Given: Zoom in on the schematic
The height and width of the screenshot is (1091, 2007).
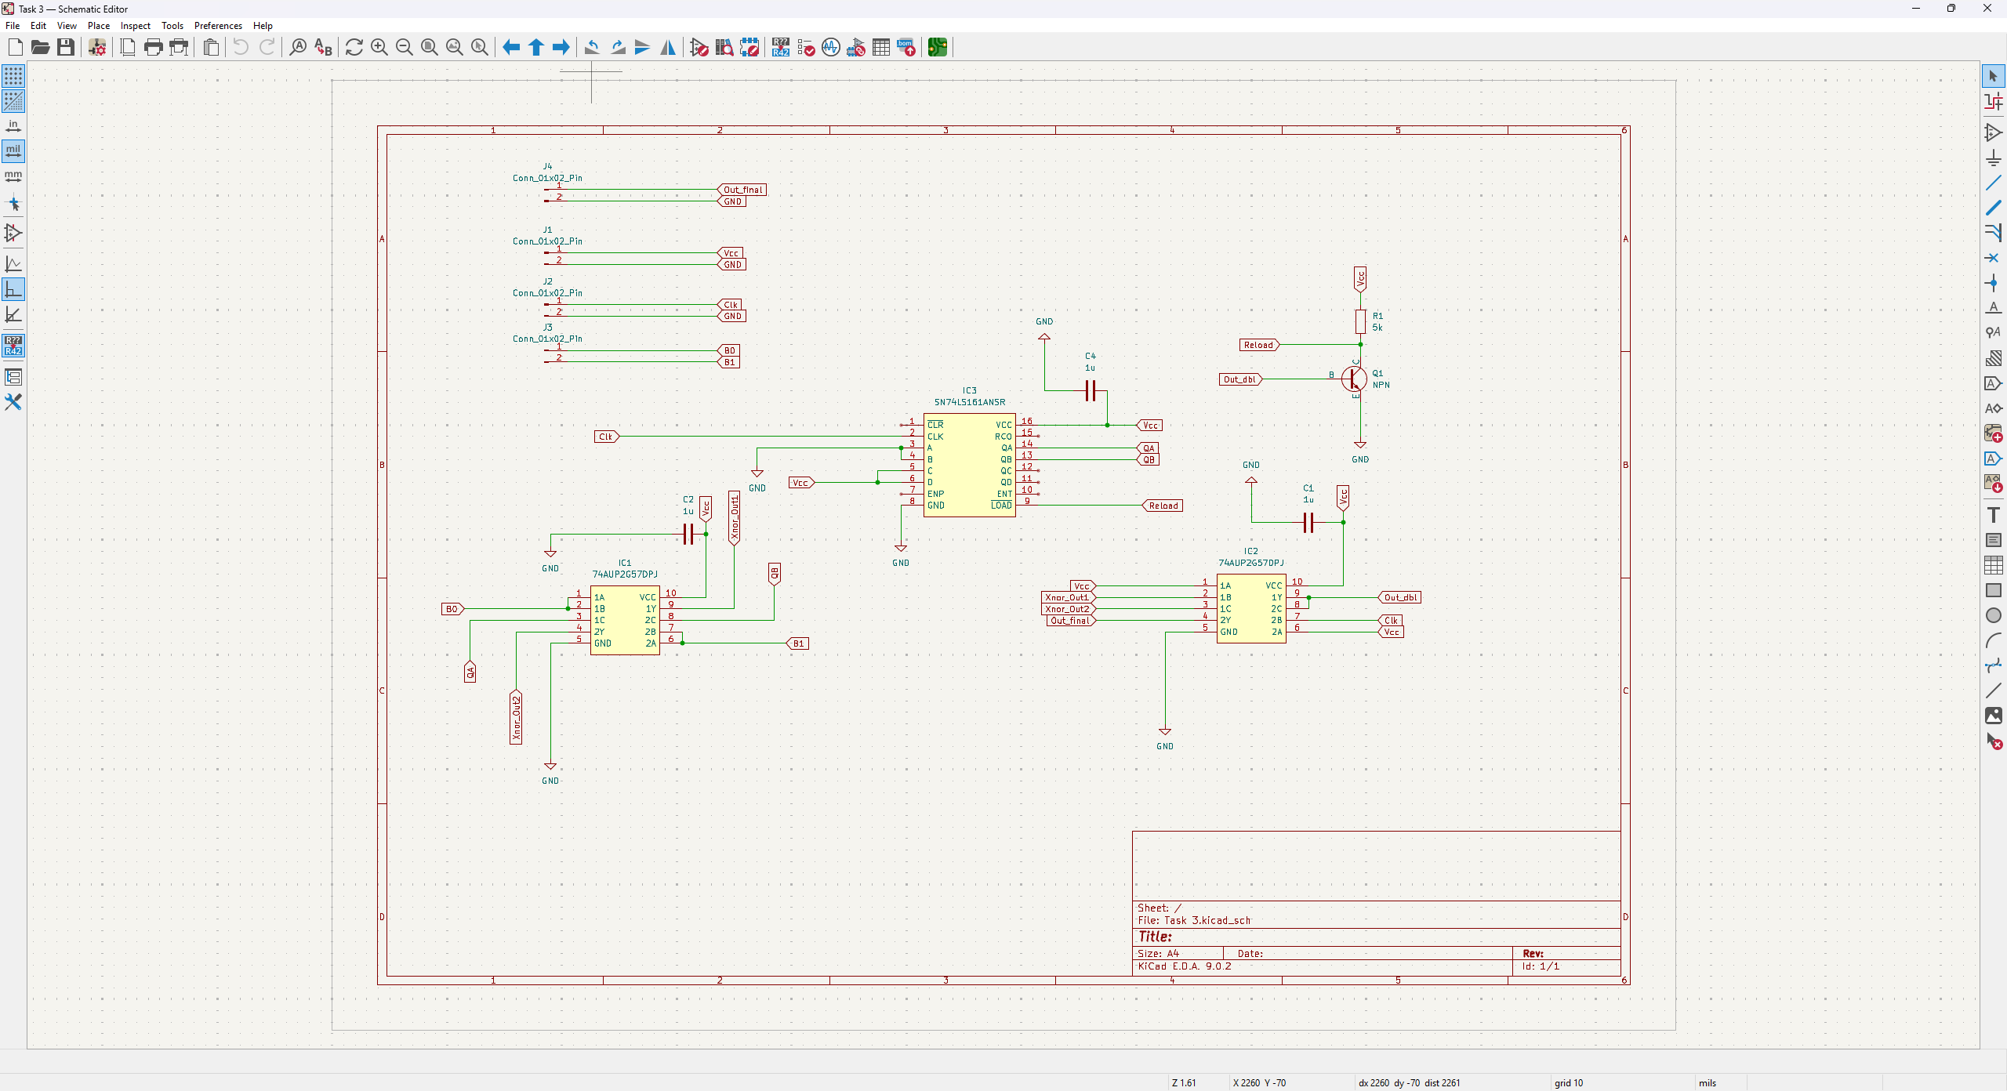Looking at the screenshot, I should click(379, 48).
